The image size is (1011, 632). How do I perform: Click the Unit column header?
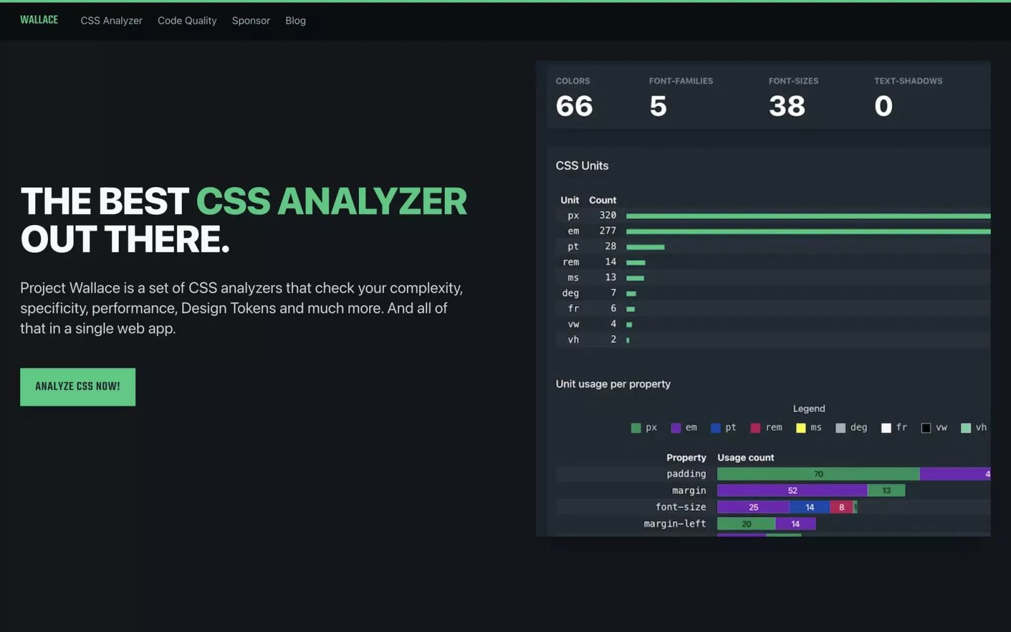569,200
